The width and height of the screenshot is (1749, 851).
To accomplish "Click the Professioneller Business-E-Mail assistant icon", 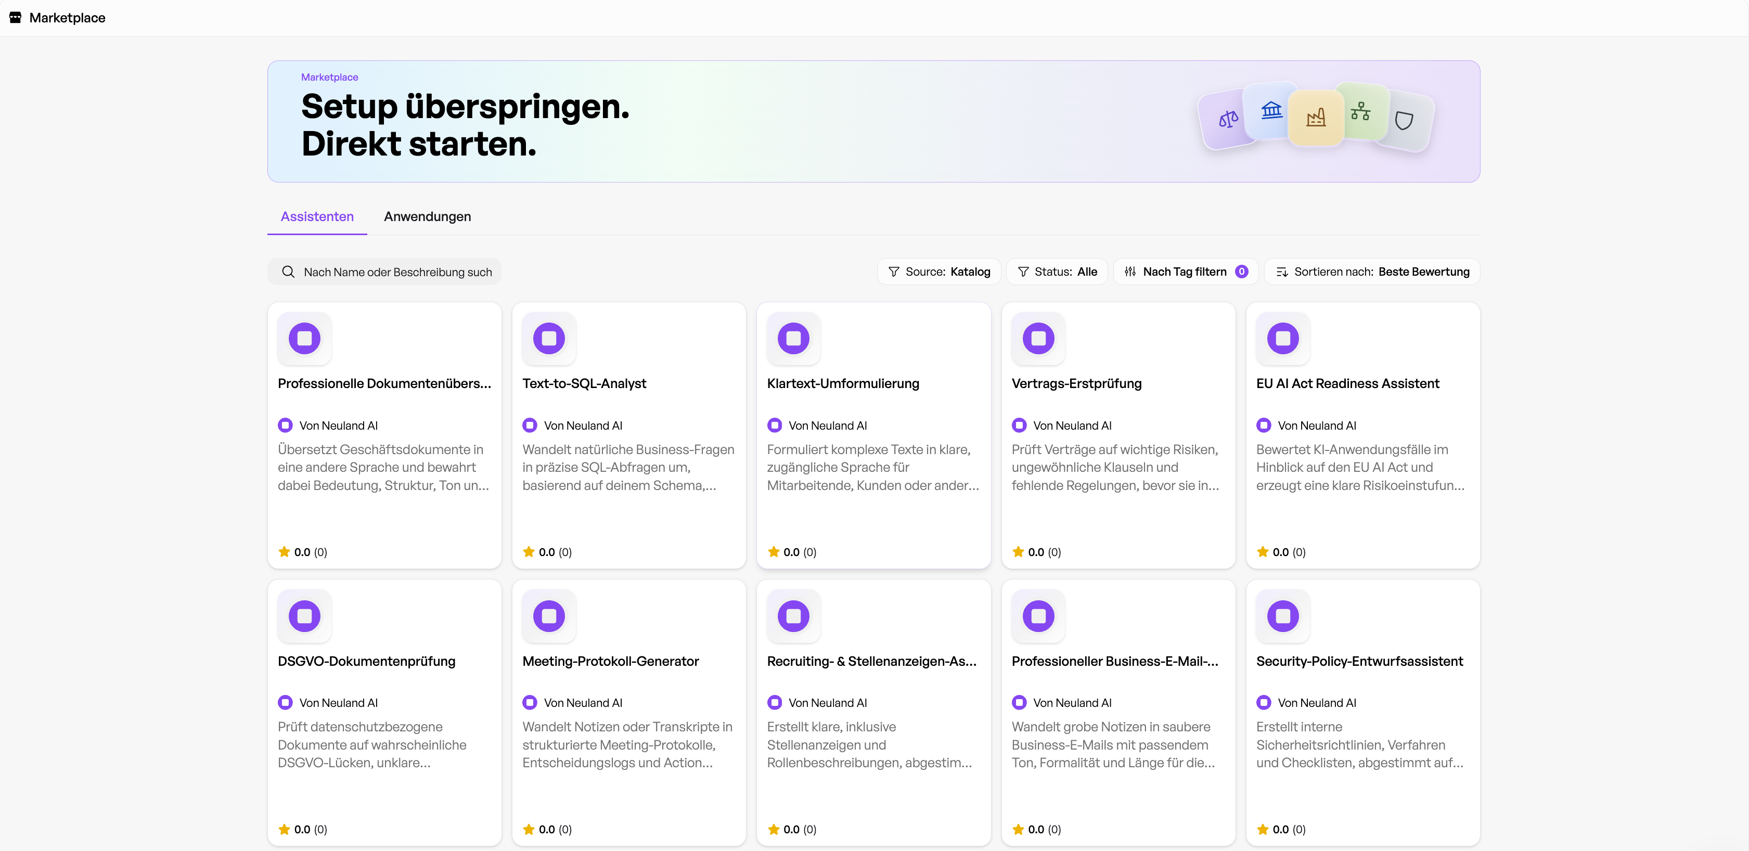I will (x=1038, y=615).
